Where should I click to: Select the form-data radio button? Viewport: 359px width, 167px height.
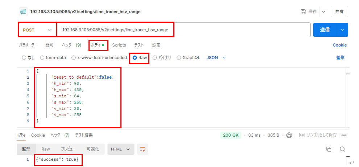click(x=42, y=58)
